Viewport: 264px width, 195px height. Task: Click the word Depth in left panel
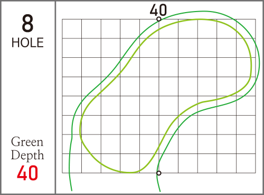click(x=27, y=155)
